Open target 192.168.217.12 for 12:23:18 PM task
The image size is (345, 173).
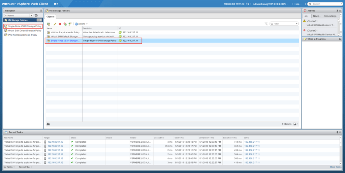click(55, 142)
